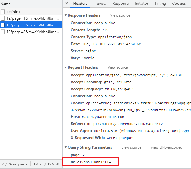191x169 pixels.
Task: Click the page parameter value 2
Action: [84, 155]
